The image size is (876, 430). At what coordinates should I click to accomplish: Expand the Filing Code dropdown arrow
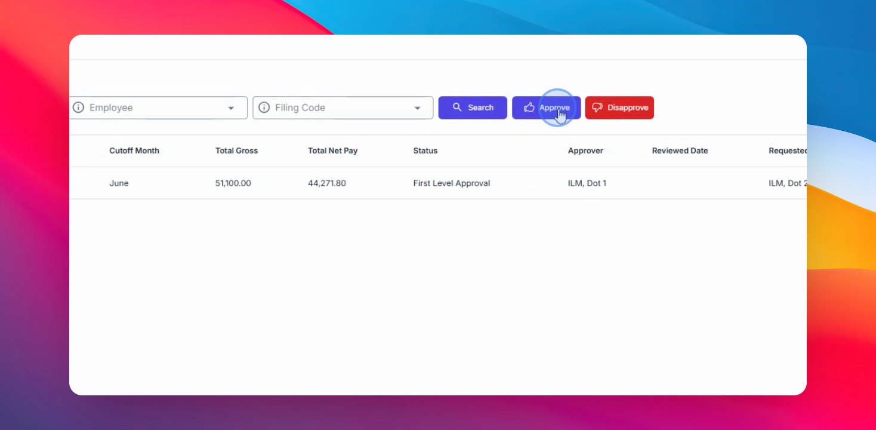[417, 108]
